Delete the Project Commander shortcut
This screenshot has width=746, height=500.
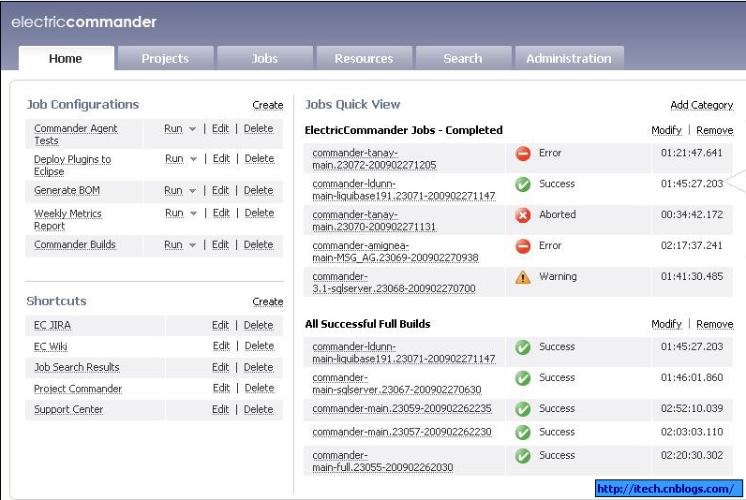pyautogui.click(x=260, y=389)
